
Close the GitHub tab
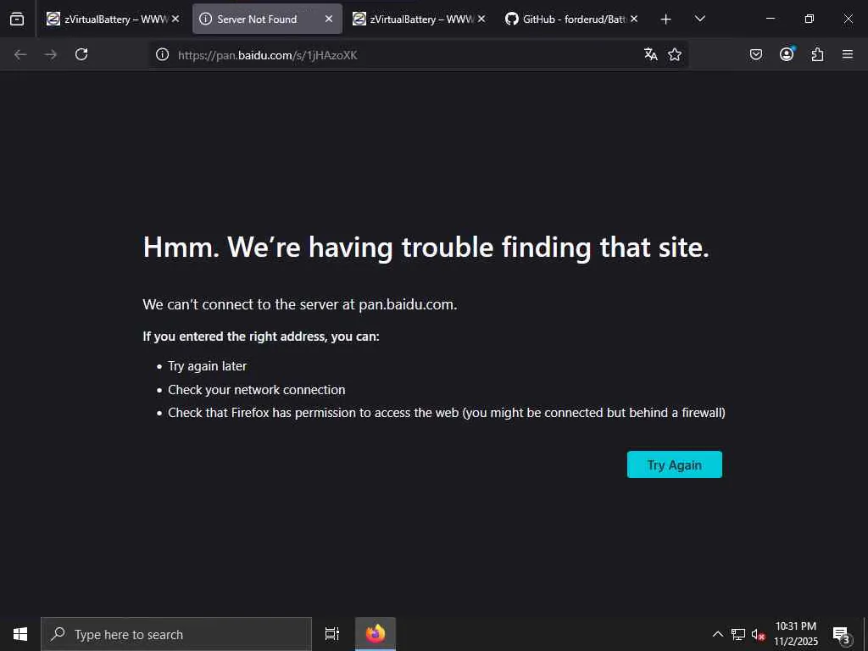click(634, 19)
